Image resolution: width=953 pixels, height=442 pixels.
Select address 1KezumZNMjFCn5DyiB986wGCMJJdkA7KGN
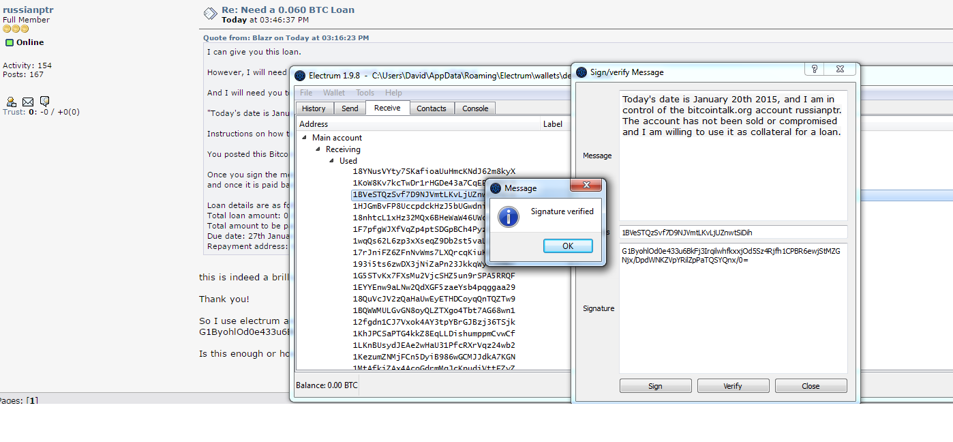point(434,357)
